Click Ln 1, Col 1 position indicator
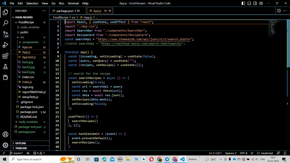 click(215, 153)
